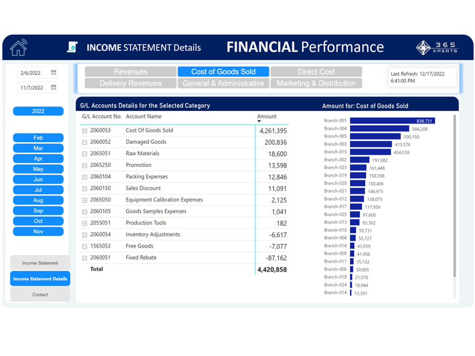Screen dimensions: 475x356
Task: Toggle the 2022 year filter
Action: [x=38, y=111]
